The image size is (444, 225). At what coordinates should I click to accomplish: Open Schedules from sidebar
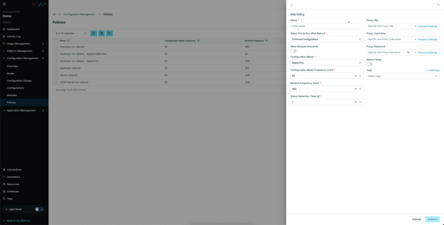click(x=13, y=191)
